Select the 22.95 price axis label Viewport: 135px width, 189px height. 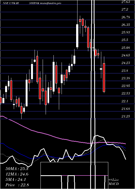coord(126,86)
